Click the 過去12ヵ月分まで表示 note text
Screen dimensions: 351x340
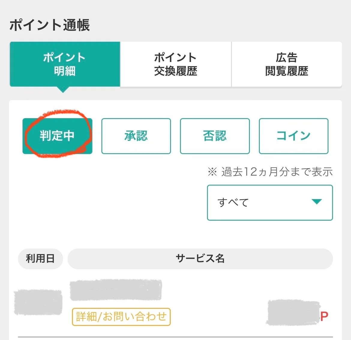coord(277,172)
